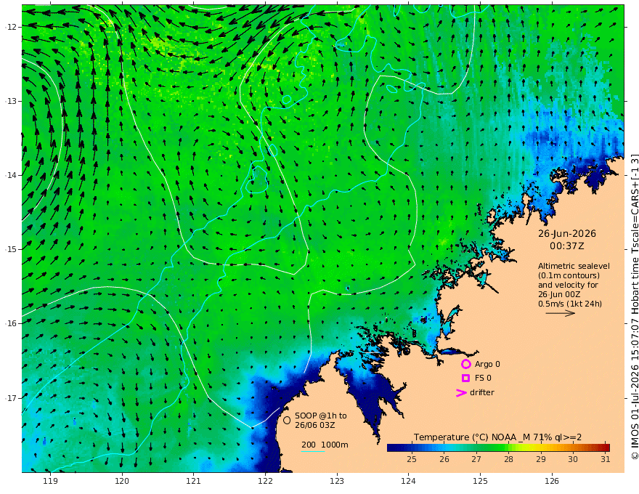Click the magenta Argo circle legend icon
Image resolution: width=639 pixels, height=494 pixels.
pos(465,364)
